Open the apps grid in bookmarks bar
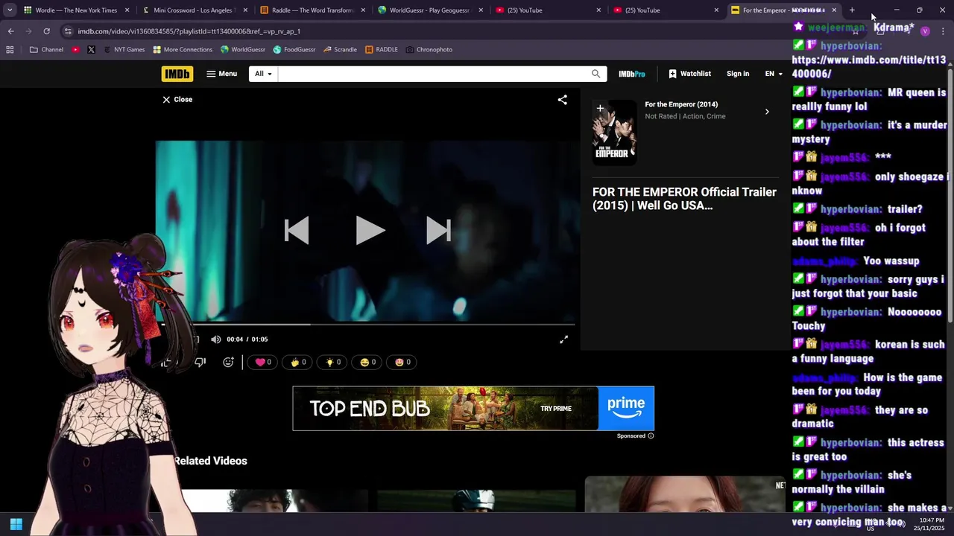This screenshot has height=536, width=954. click(10, 50)
